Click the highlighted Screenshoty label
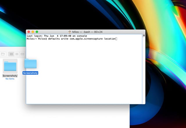This screenshot has width=186, height=128. [x=31, y=73]
